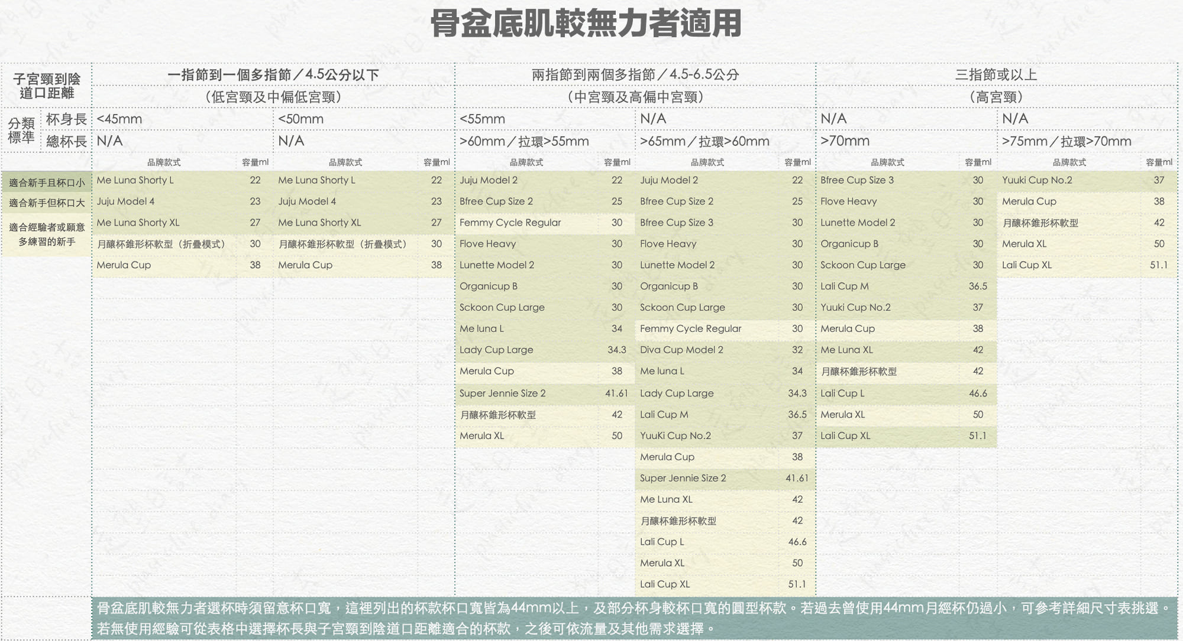The image size is (1183, 641).
Task: Click Lali Cup XL in the >65mm column
Action: tap(665, 584)
